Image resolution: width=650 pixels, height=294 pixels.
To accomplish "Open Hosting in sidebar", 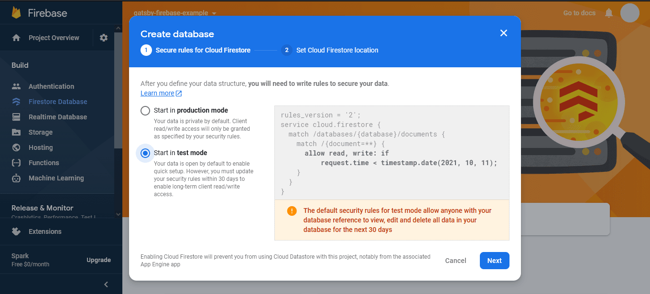I will (x=41, y=147).
